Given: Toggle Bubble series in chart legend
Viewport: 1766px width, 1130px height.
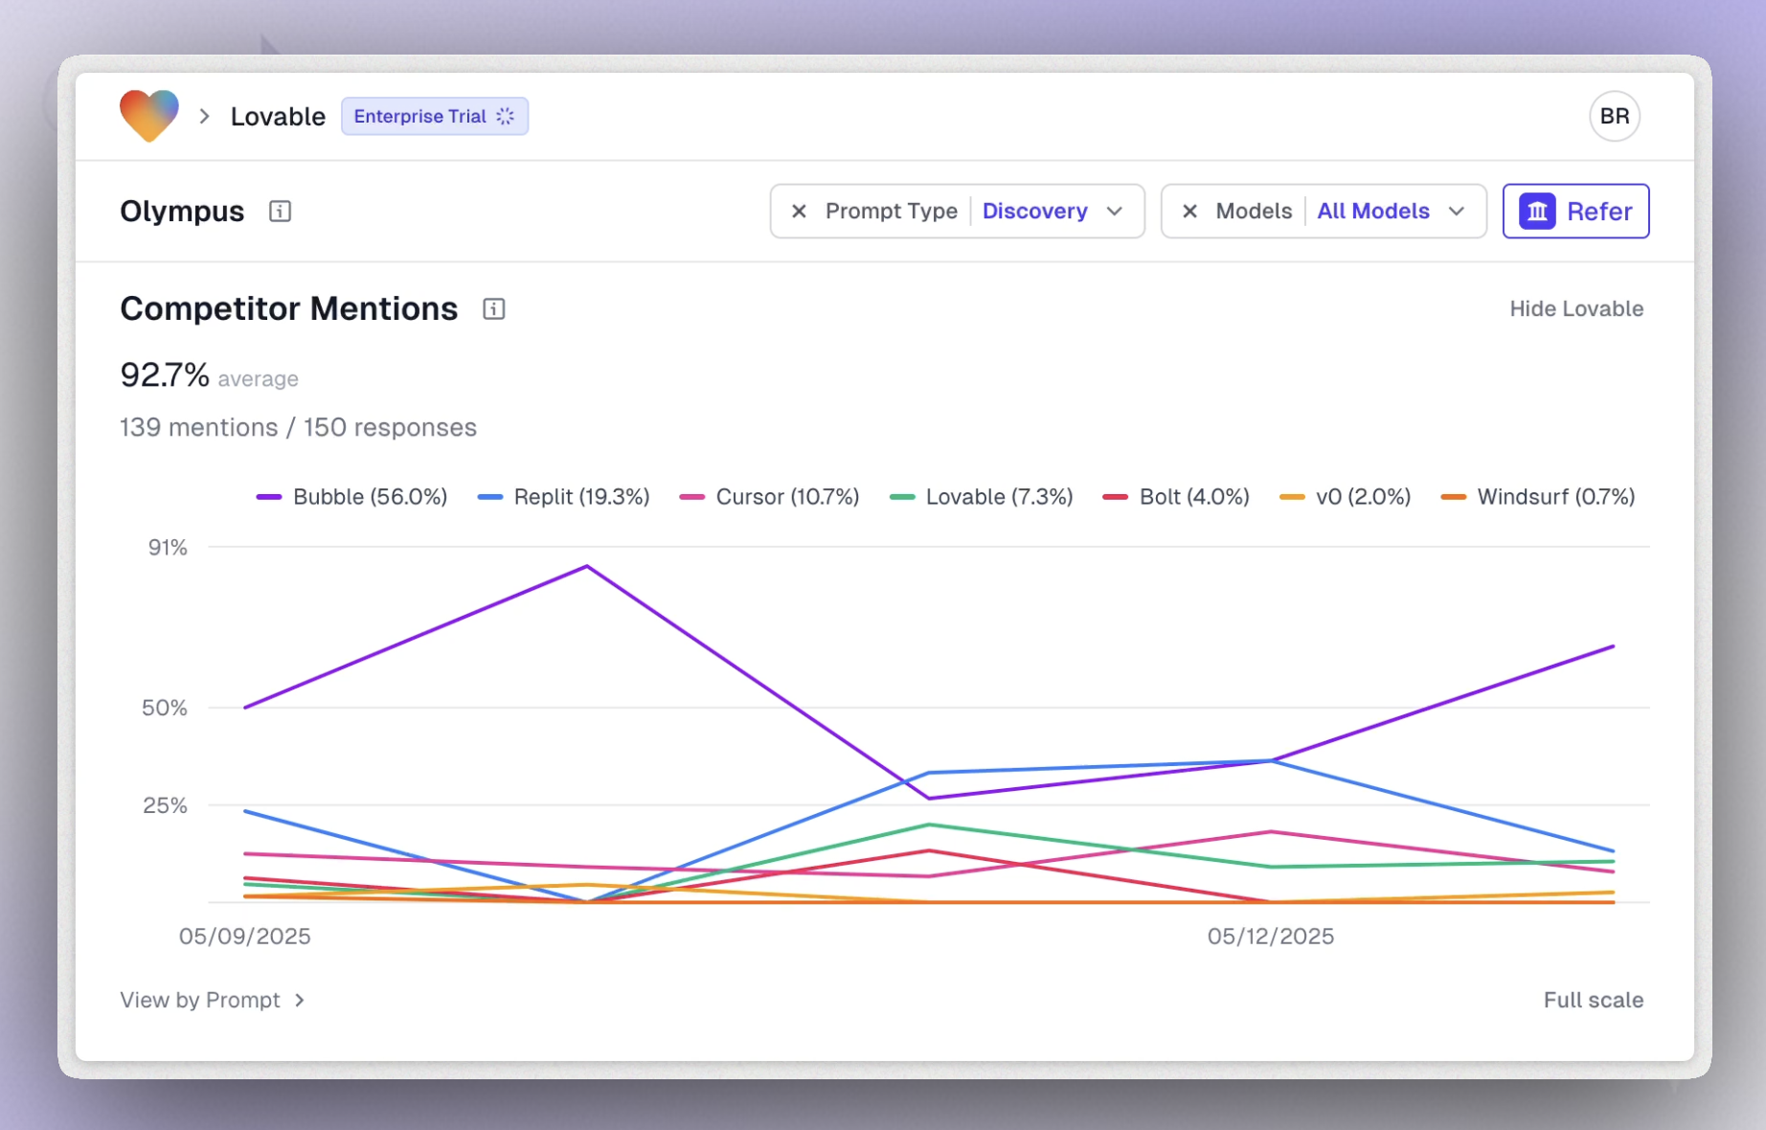Looking at the screenshot, I should click(351, 497).
